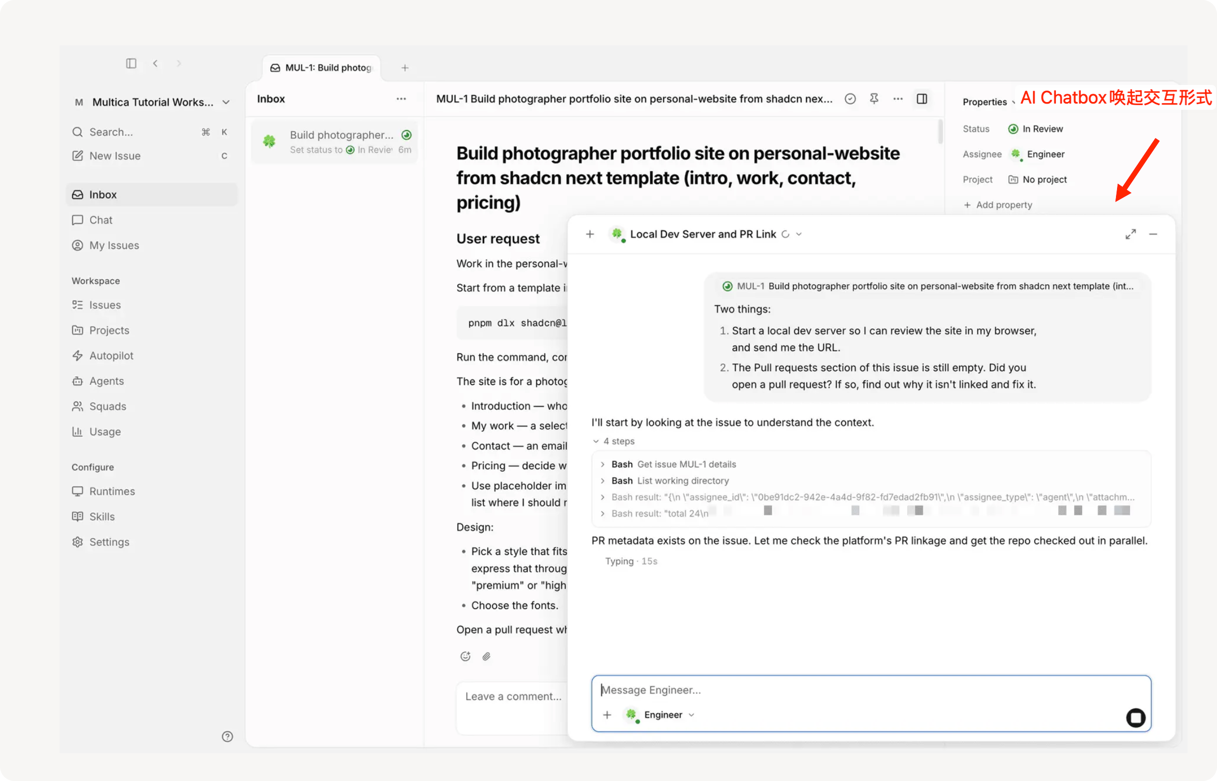Viewport: 1217px width, 781px height.
Task: Open a new tab with plus icon
Action: (405, 68)
